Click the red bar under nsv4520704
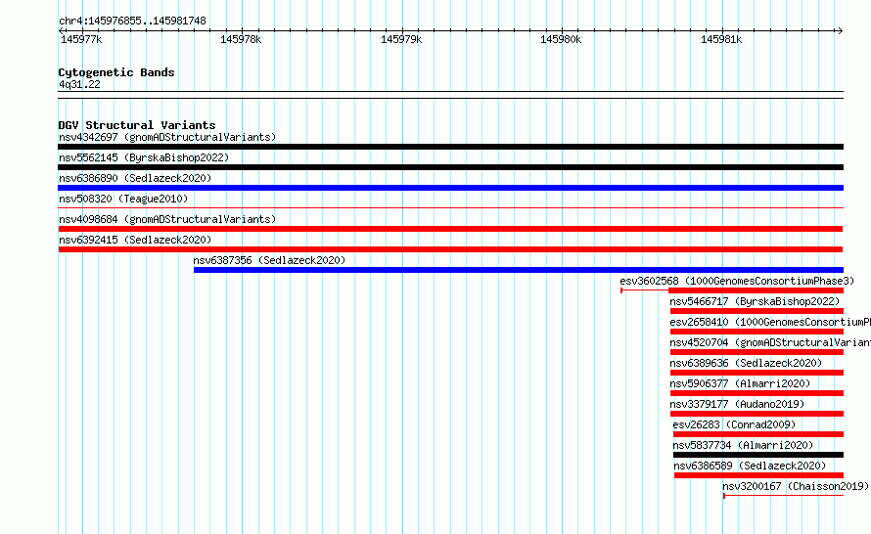 click(756, 352)
